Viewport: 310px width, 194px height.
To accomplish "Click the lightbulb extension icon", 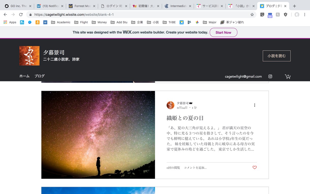I will [262, 15].
